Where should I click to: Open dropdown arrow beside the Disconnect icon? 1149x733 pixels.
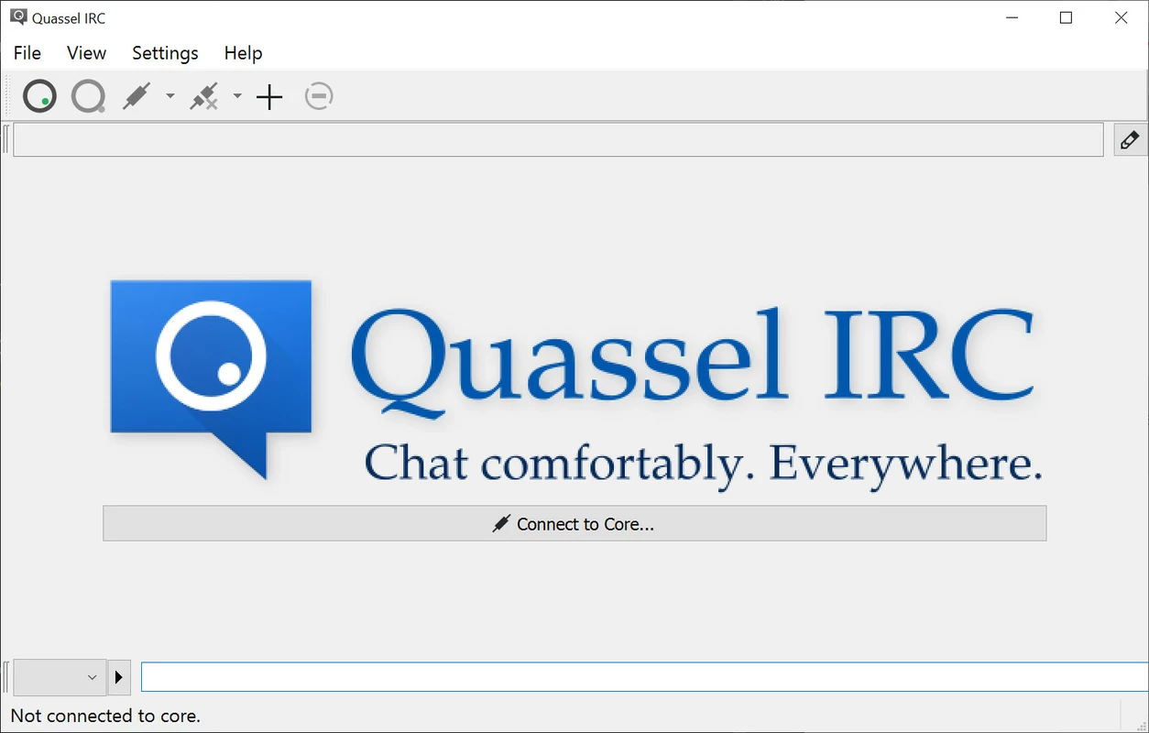237,96
